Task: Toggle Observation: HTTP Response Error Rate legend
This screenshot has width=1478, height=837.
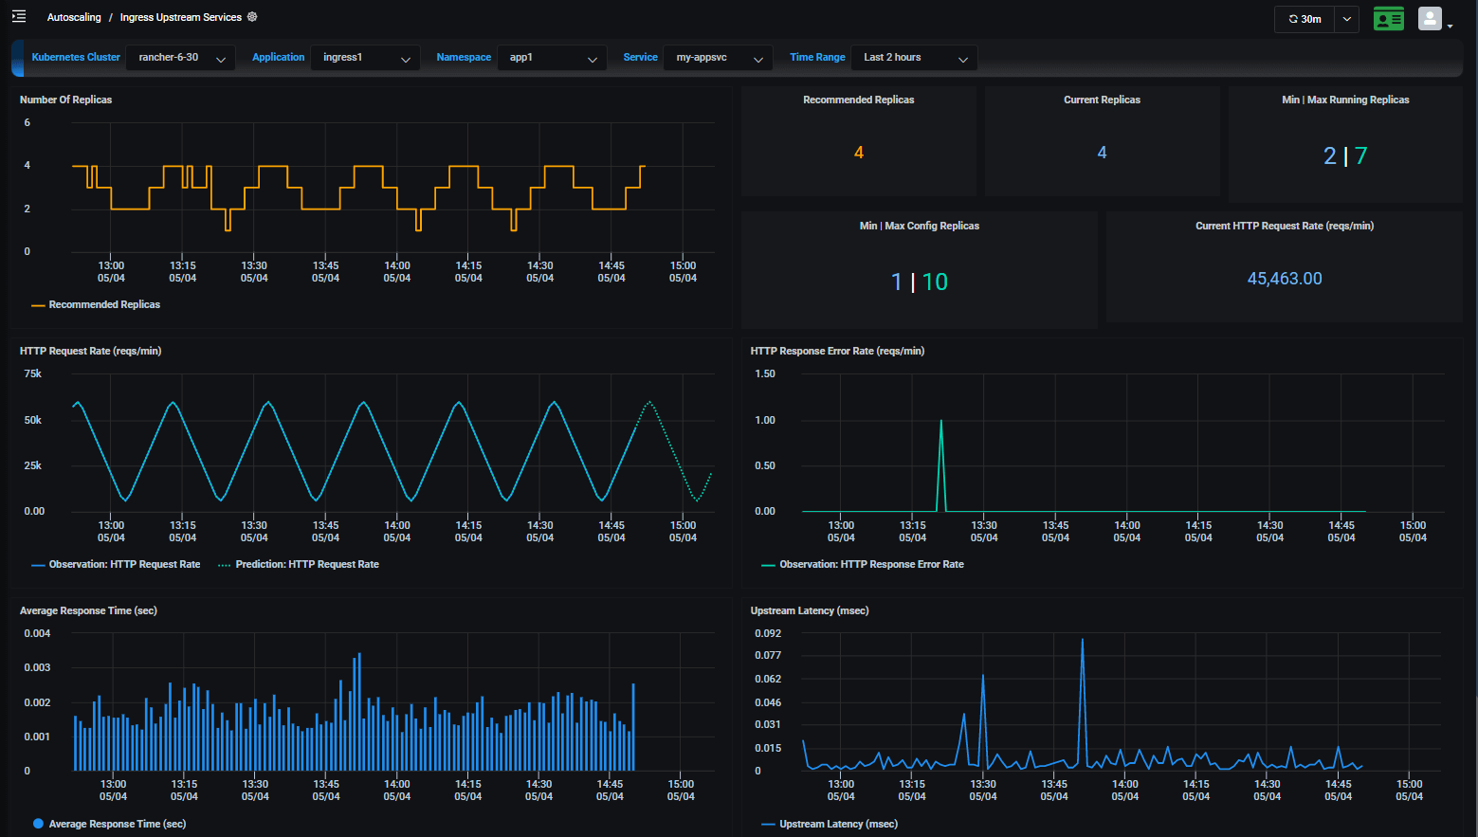Action: coord(863,564)
